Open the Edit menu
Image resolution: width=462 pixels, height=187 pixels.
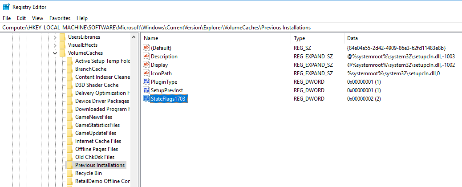pos(21,18)
